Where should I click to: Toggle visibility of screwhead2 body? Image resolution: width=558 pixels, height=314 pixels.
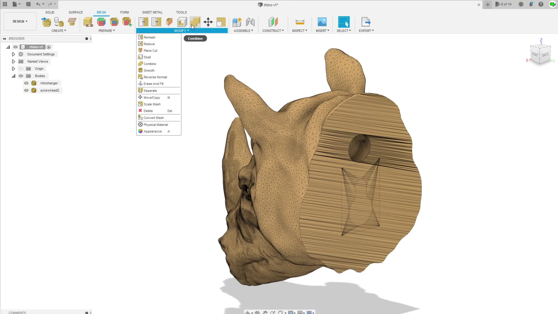26,90
